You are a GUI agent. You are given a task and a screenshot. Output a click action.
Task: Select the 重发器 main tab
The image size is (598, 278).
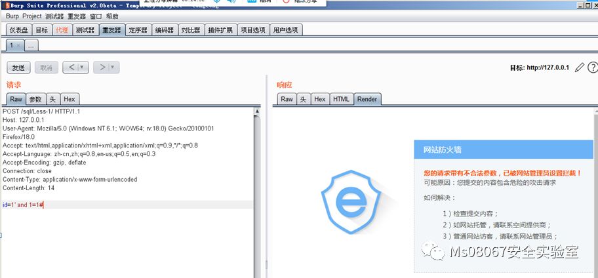click(x=111, y=30)
